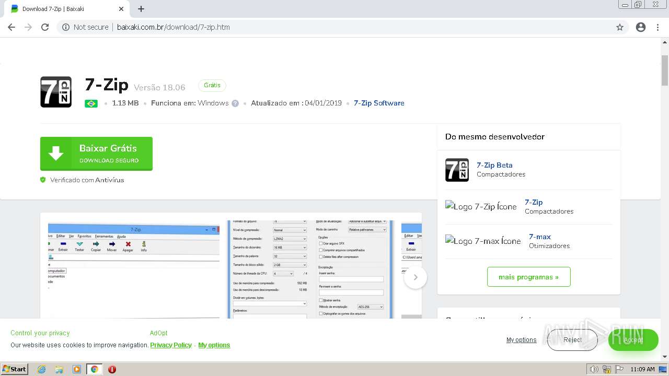Screen dimensions: 669x376
Task: Open the file explorer taskbar icon
Action: (x=59, y=369)
